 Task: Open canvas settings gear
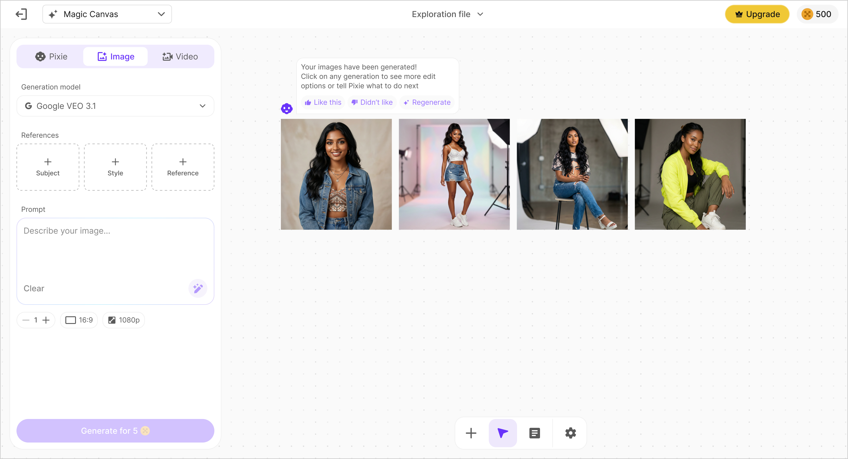point(571,433)
